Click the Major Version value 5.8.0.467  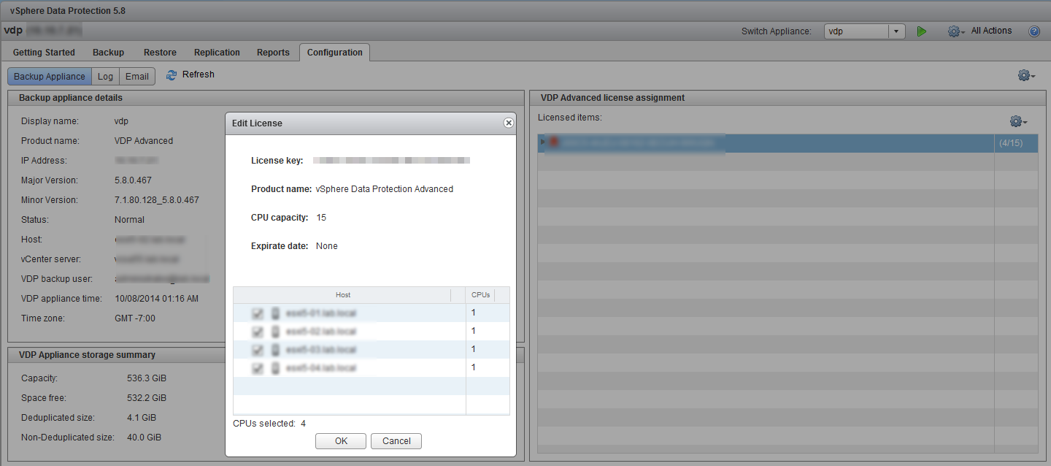coord(133,180)
